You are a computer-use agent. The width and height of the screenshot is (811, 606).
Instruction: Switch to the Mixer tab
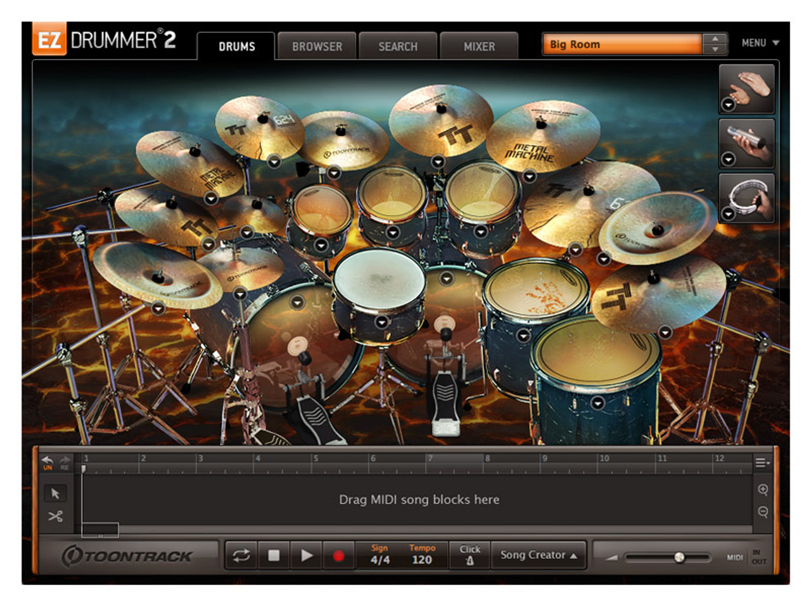coord(479,46)
